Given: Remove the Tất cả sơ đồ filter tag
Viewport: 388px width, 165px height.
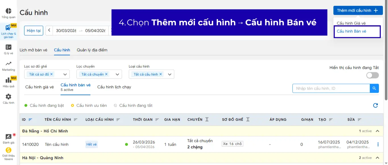Looking at the screenshot, I should coord(52,74).
